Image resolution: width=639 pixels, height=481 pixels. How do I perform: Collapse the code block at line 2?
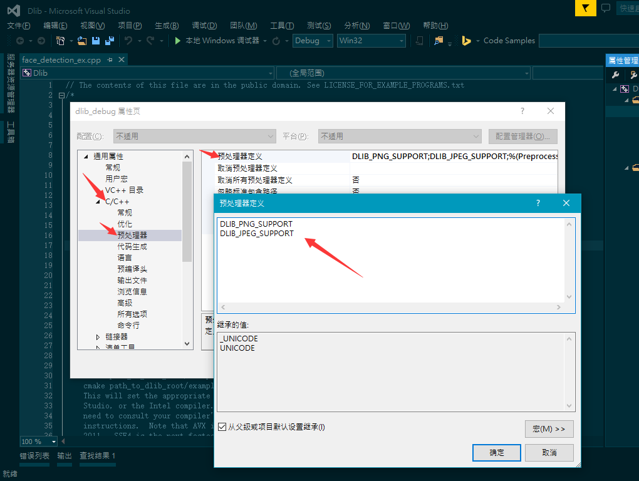pyautogui.click(x=61, y=95)
